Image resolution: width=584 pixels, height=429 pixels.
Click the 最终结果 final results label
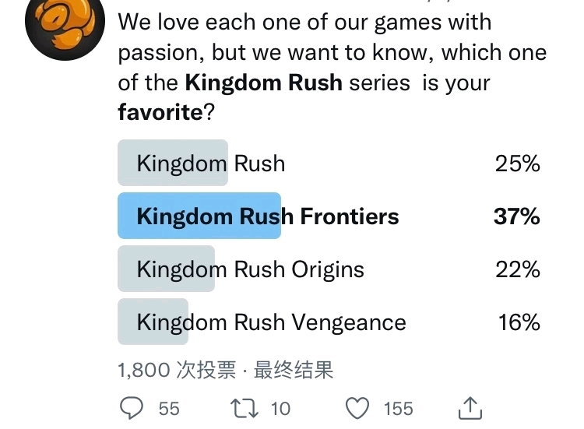[x=294, y=370]
